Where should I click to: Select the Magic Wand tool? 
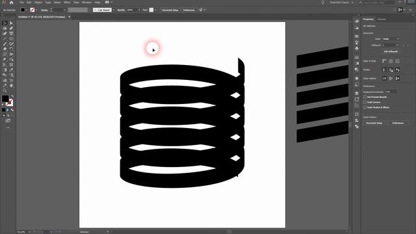click(5, 29)
